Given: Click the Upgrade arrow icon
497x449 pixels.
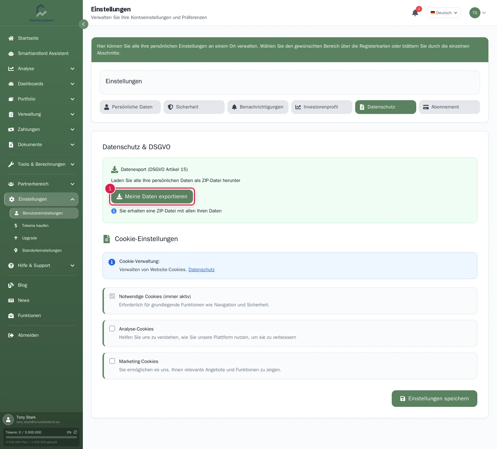Looking at the screenshot, I should 16,238.
